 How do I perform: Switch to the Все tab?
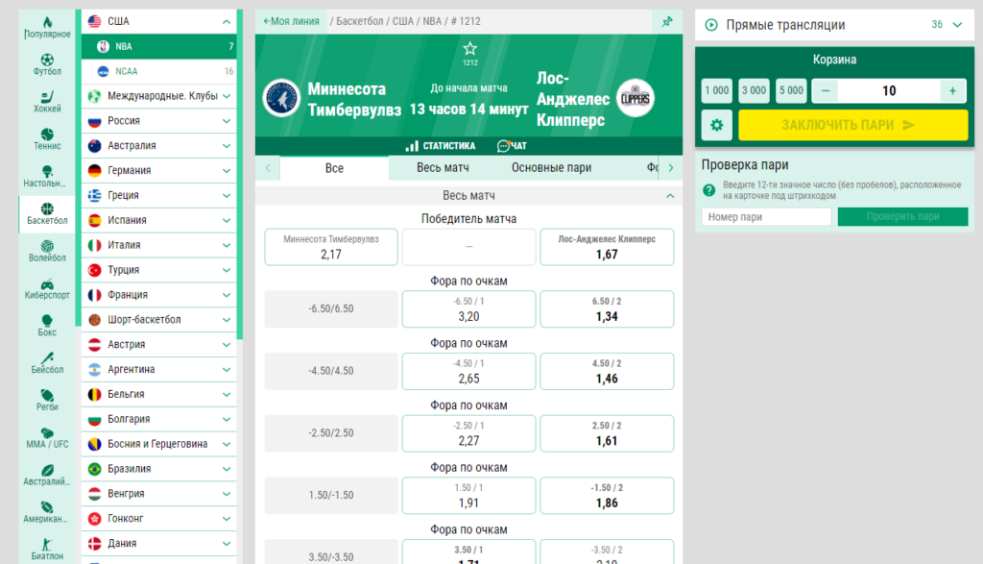[x=334, y=168]
